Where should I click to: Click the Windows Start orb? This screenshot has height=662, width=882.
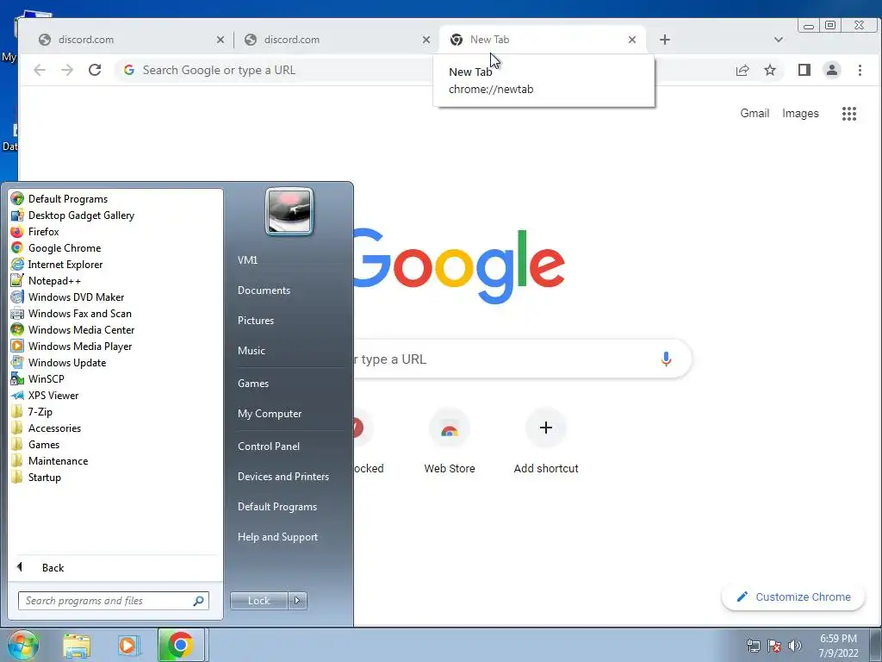[22, 645]
